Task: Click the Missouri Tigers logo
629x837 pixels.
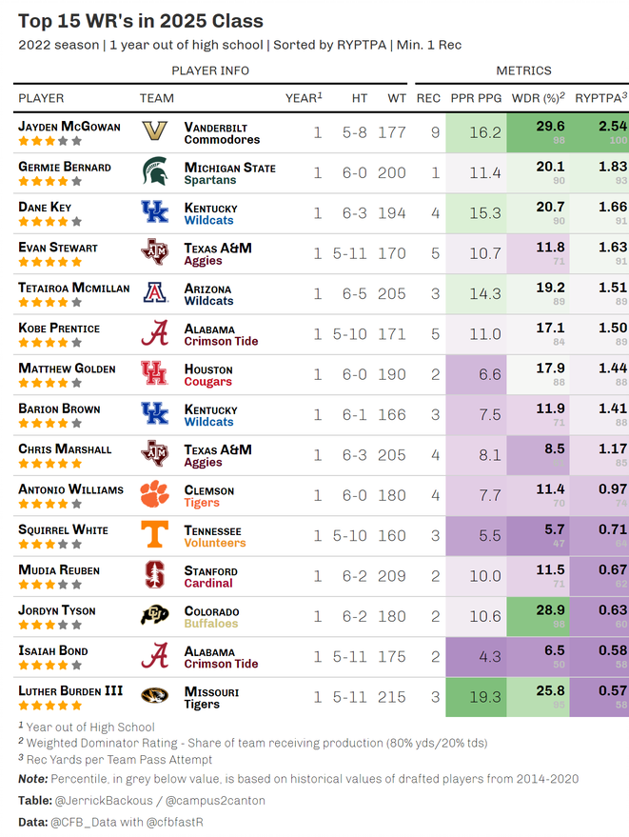Action: pos(154,696)
